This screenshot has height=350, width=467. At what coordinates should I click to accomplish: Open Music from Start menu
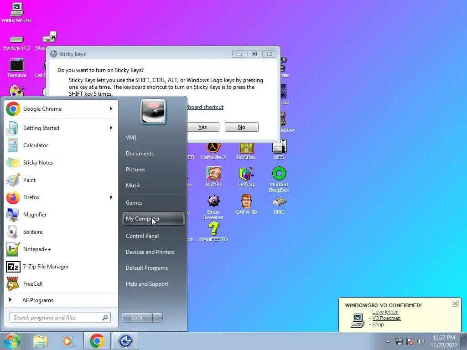tap(153, 185)
